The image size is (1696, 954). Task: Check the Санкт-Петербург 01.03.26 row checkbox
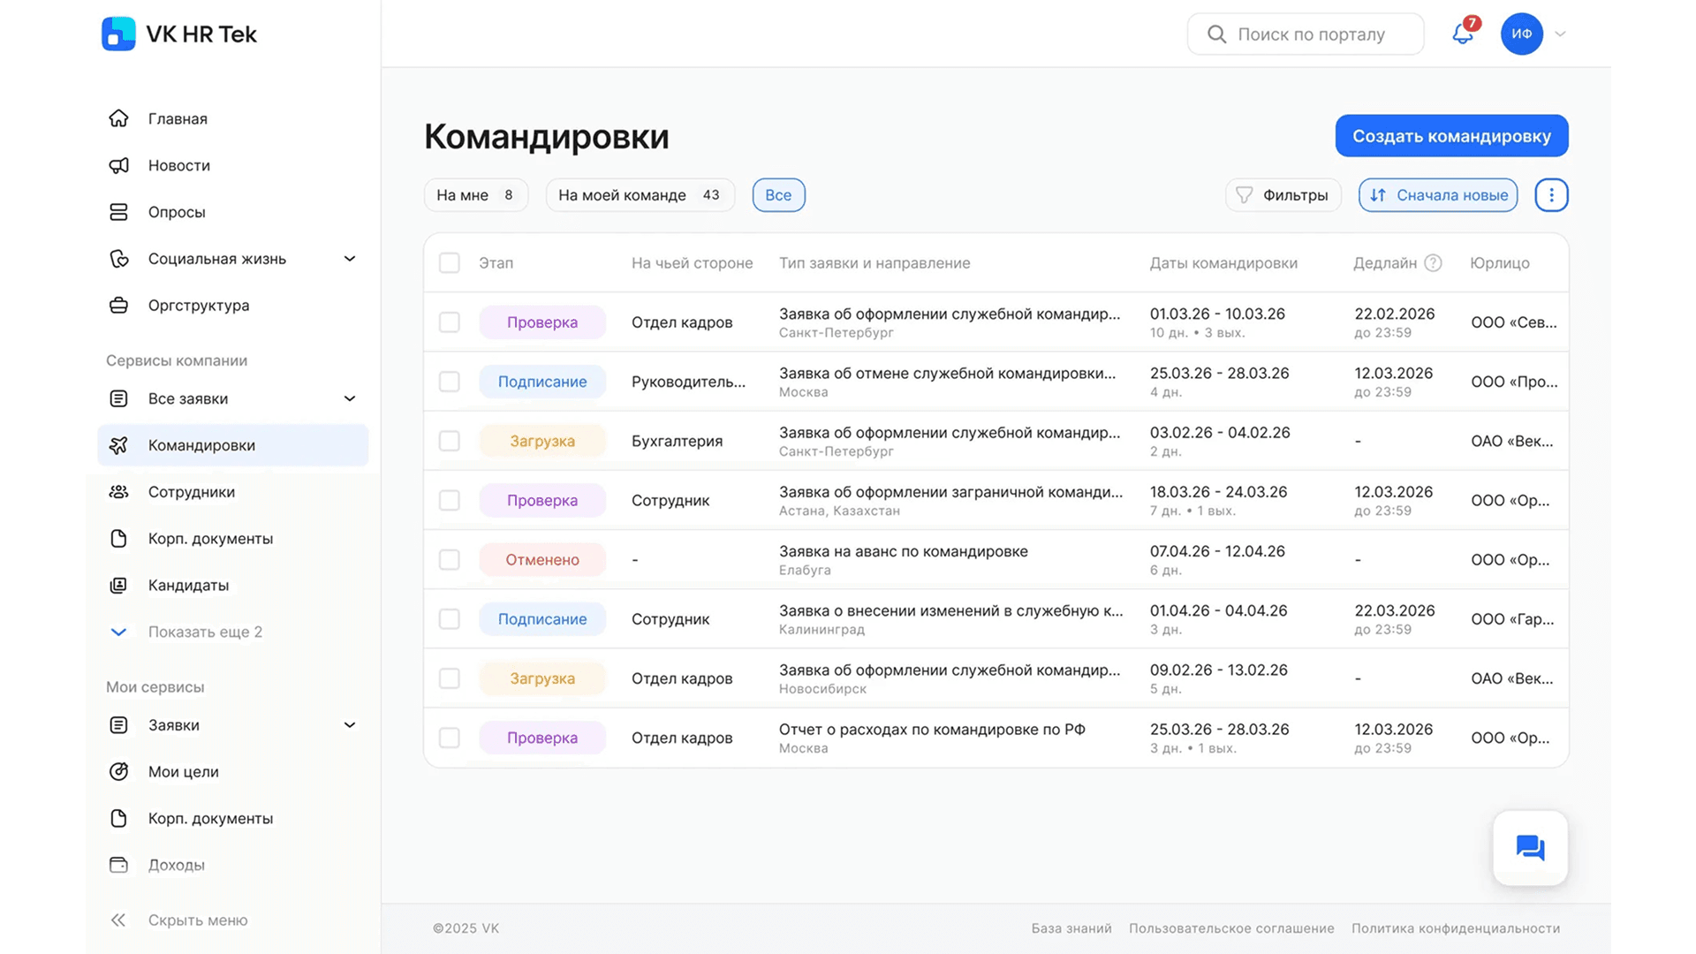pyautogui.click(x=450, y=322)
